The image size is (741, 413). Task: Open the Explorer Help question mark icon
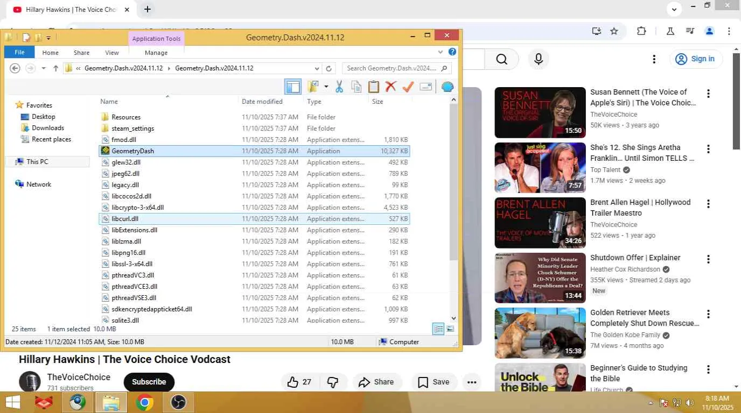(x=452, y=52)
